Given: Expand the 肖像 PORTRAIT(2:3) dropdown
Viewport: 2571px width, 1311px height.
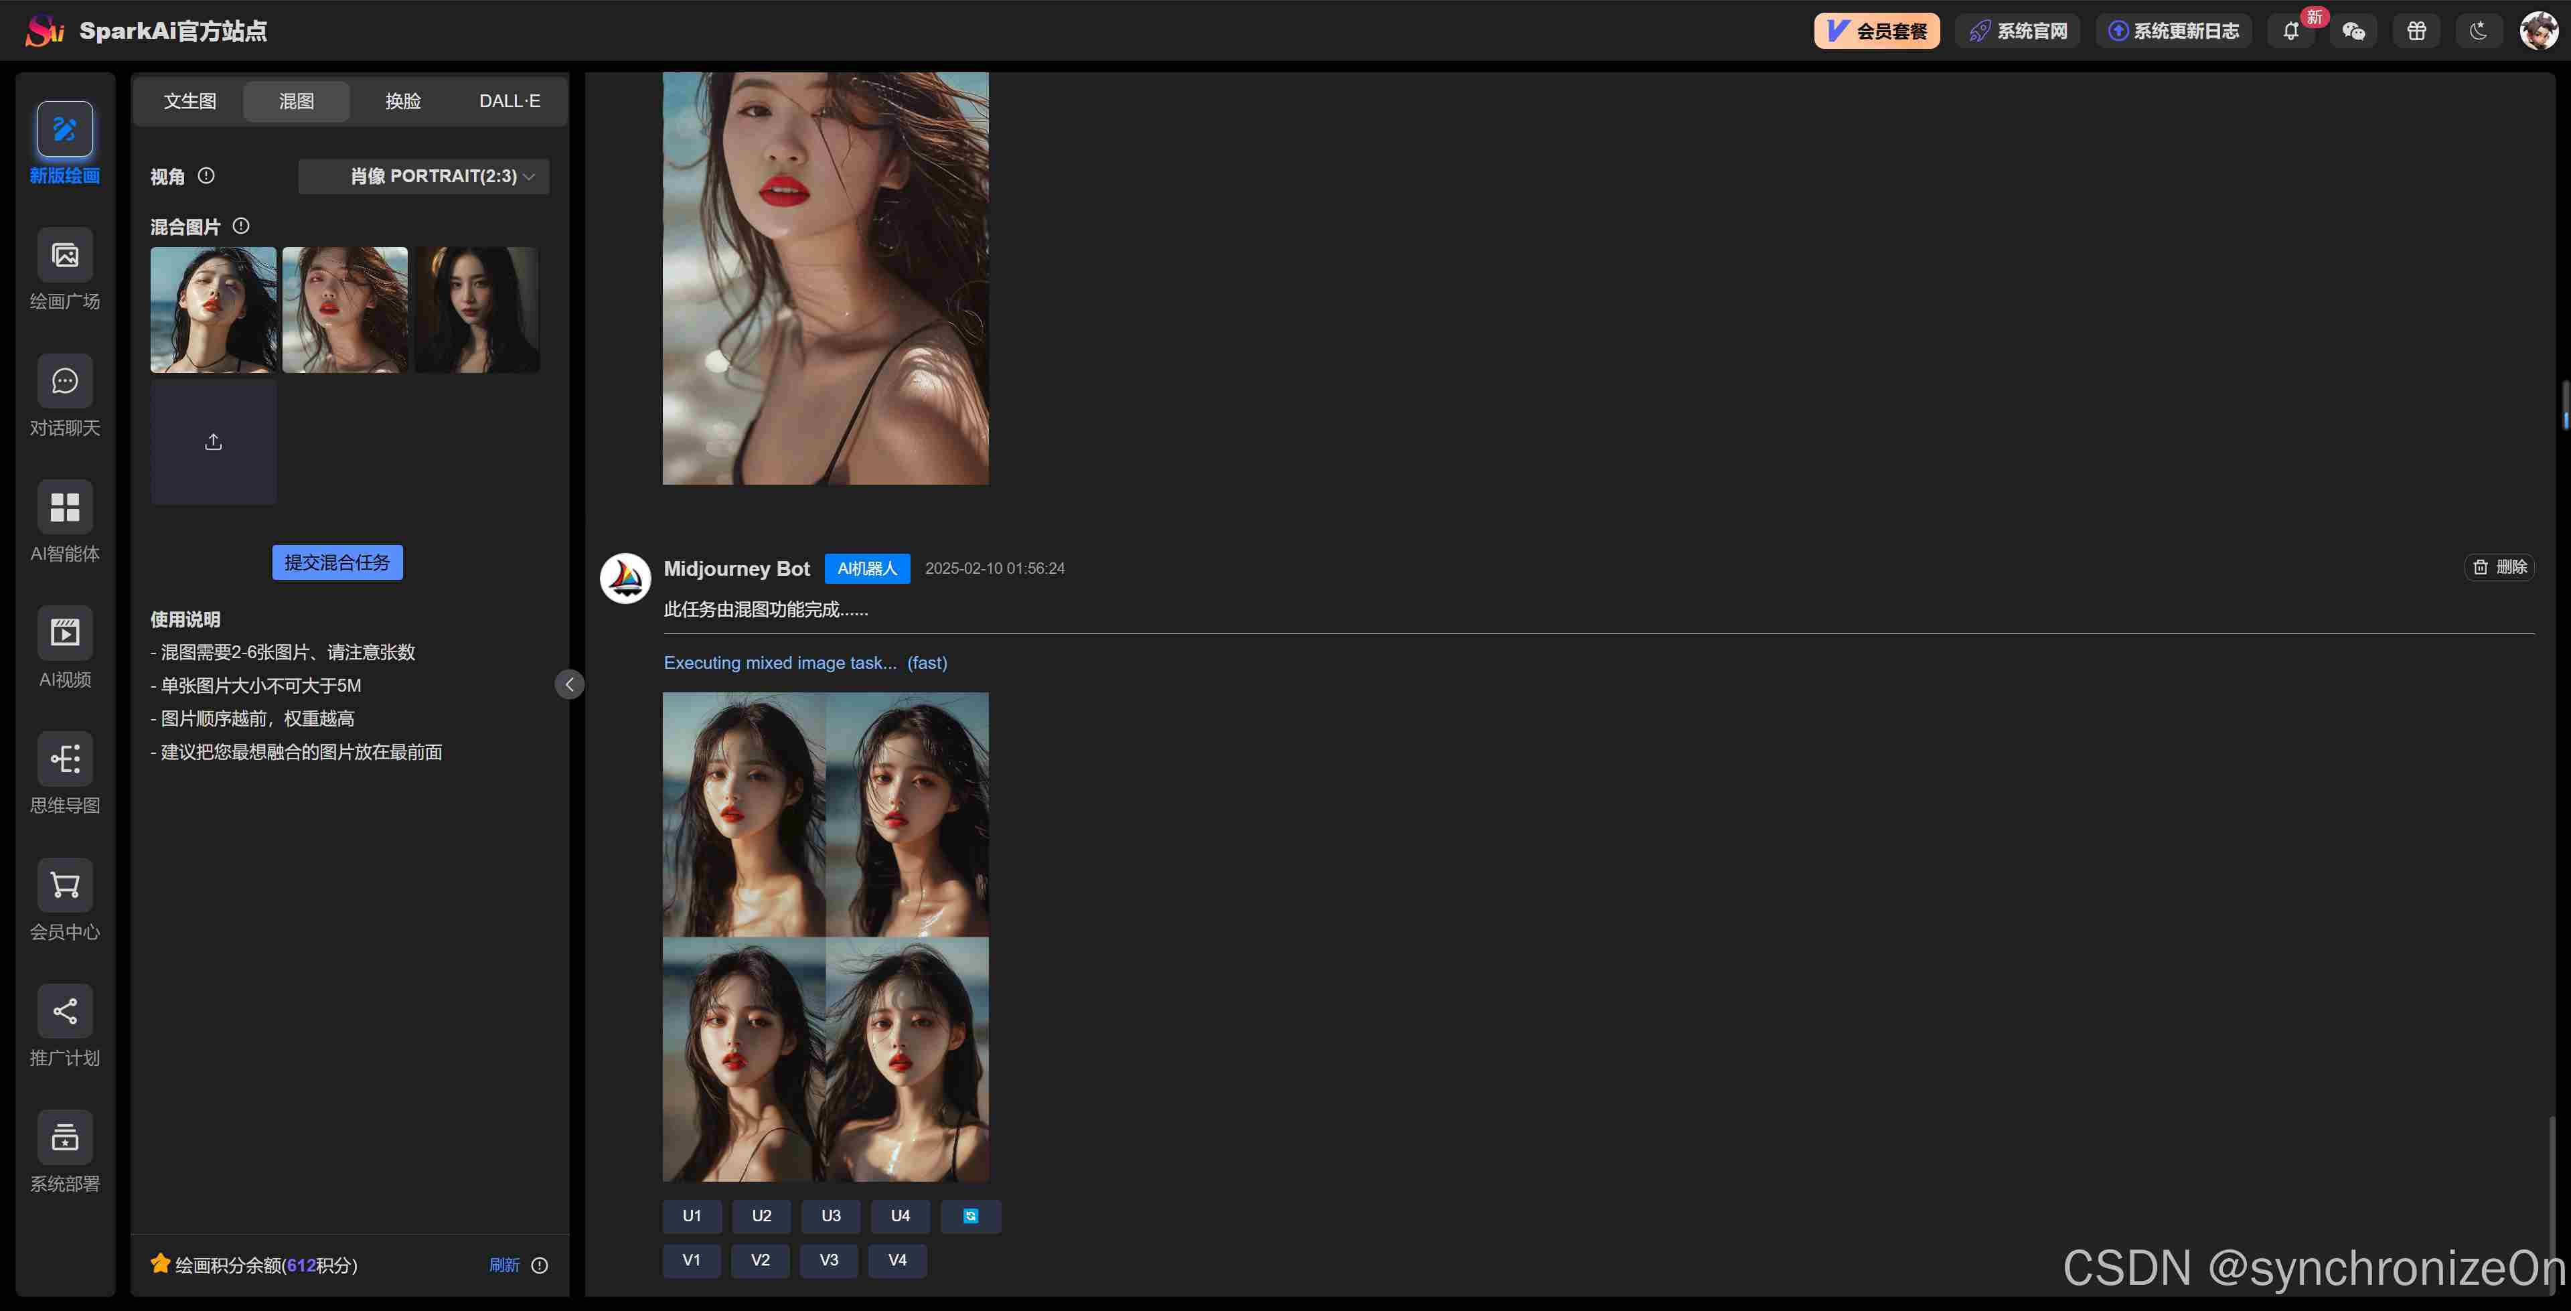Looking at the screenshot, I should [x=424, y=177].
